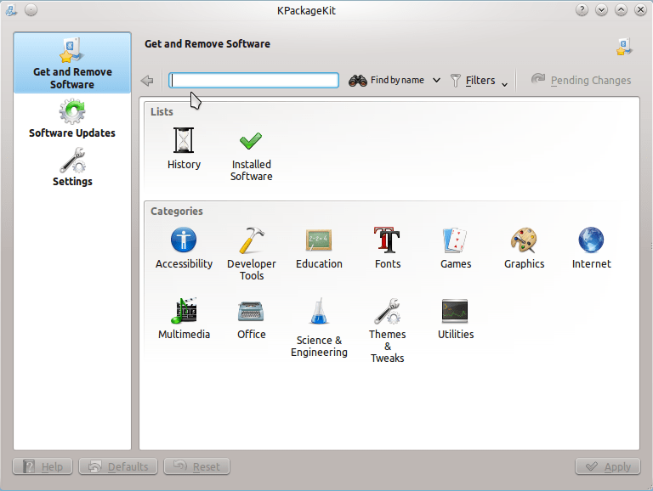Select Get and Remove Software page
Viewport: 653px width, 491px height.
[72, 63]
